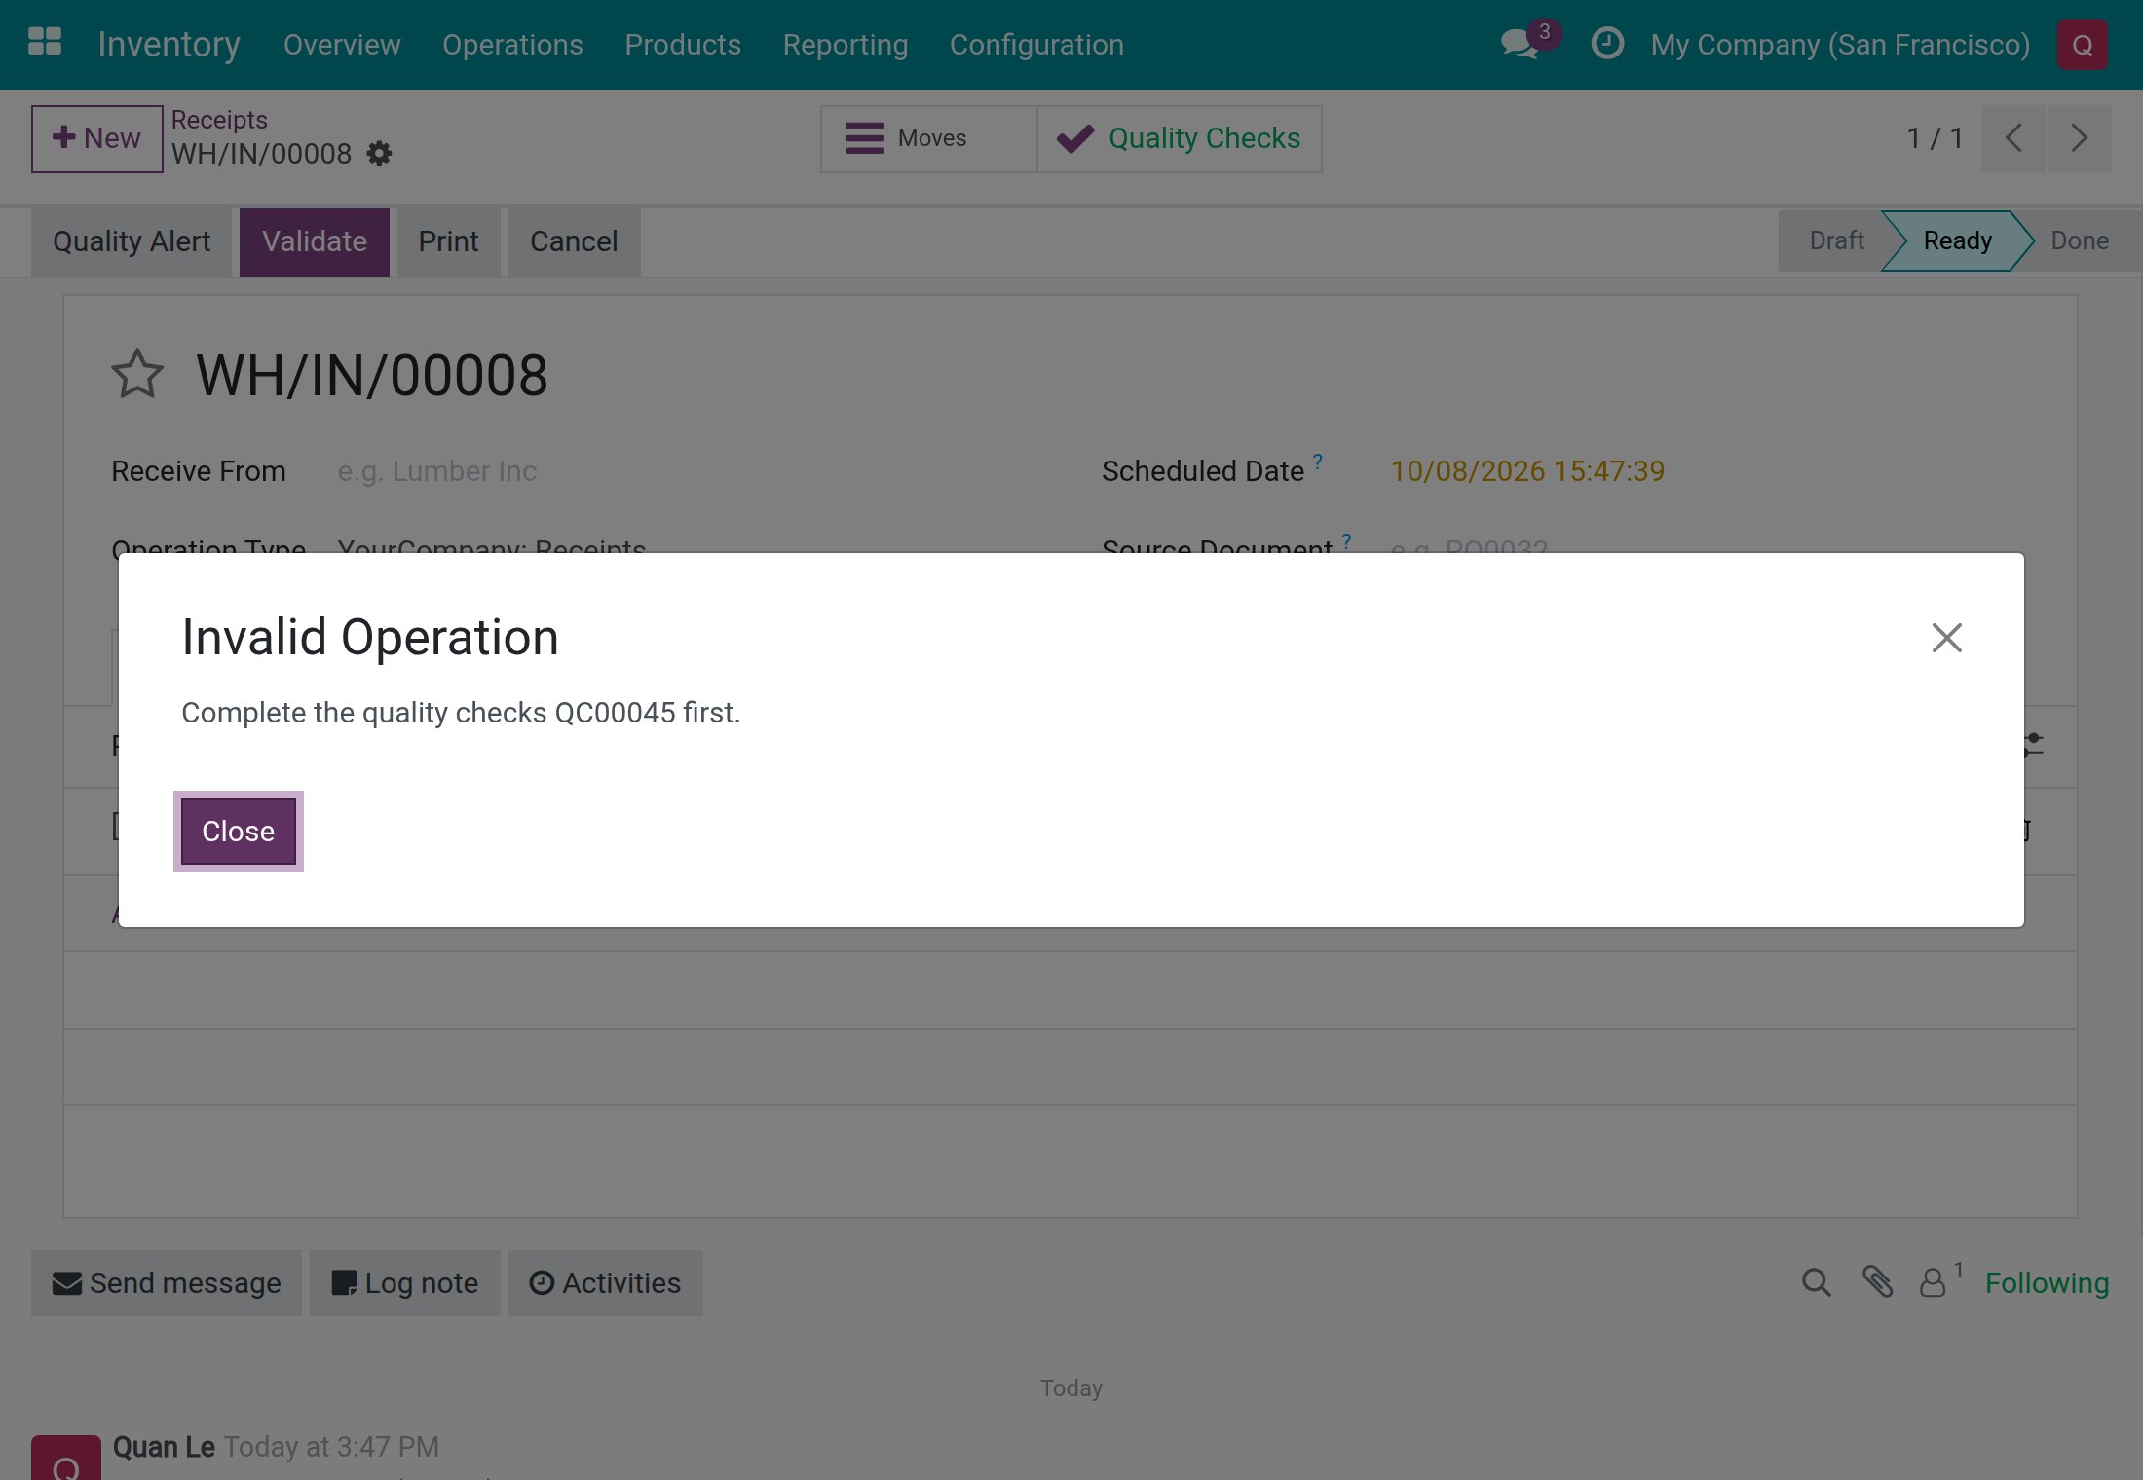Screen dimensions: 2143x1480
Task: Open the Products menu
Action: point(683,45)
